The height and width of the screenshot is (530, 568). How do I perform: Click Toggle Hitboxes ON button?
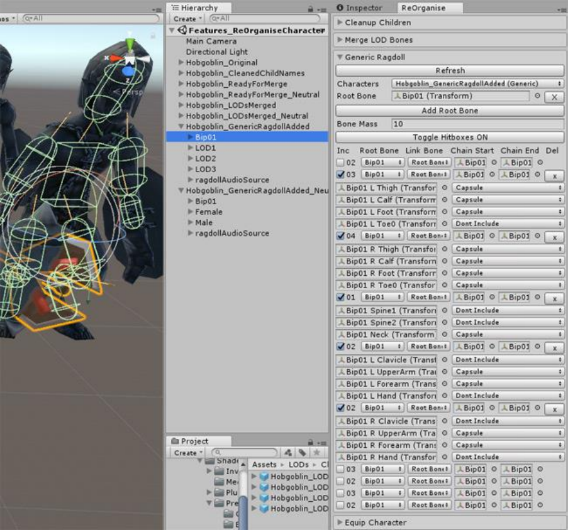450,138
